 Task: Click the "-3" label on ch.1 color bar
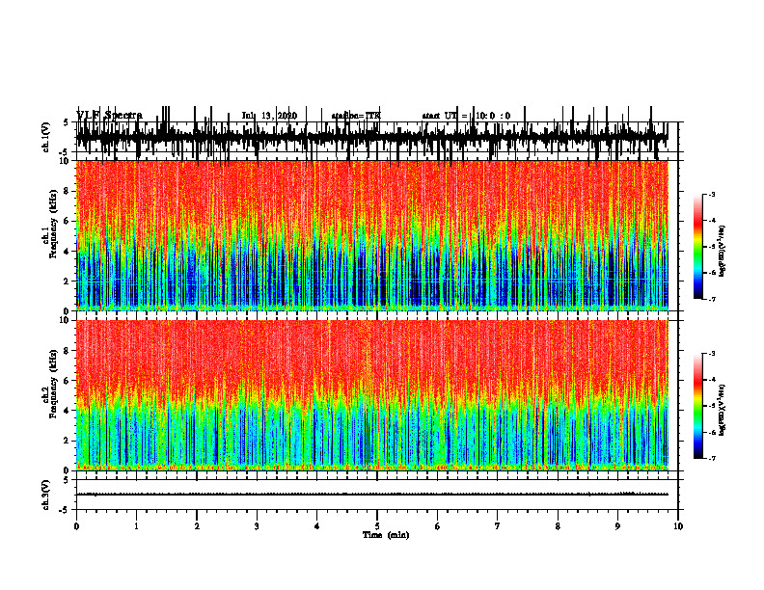[x=712, y=194]
